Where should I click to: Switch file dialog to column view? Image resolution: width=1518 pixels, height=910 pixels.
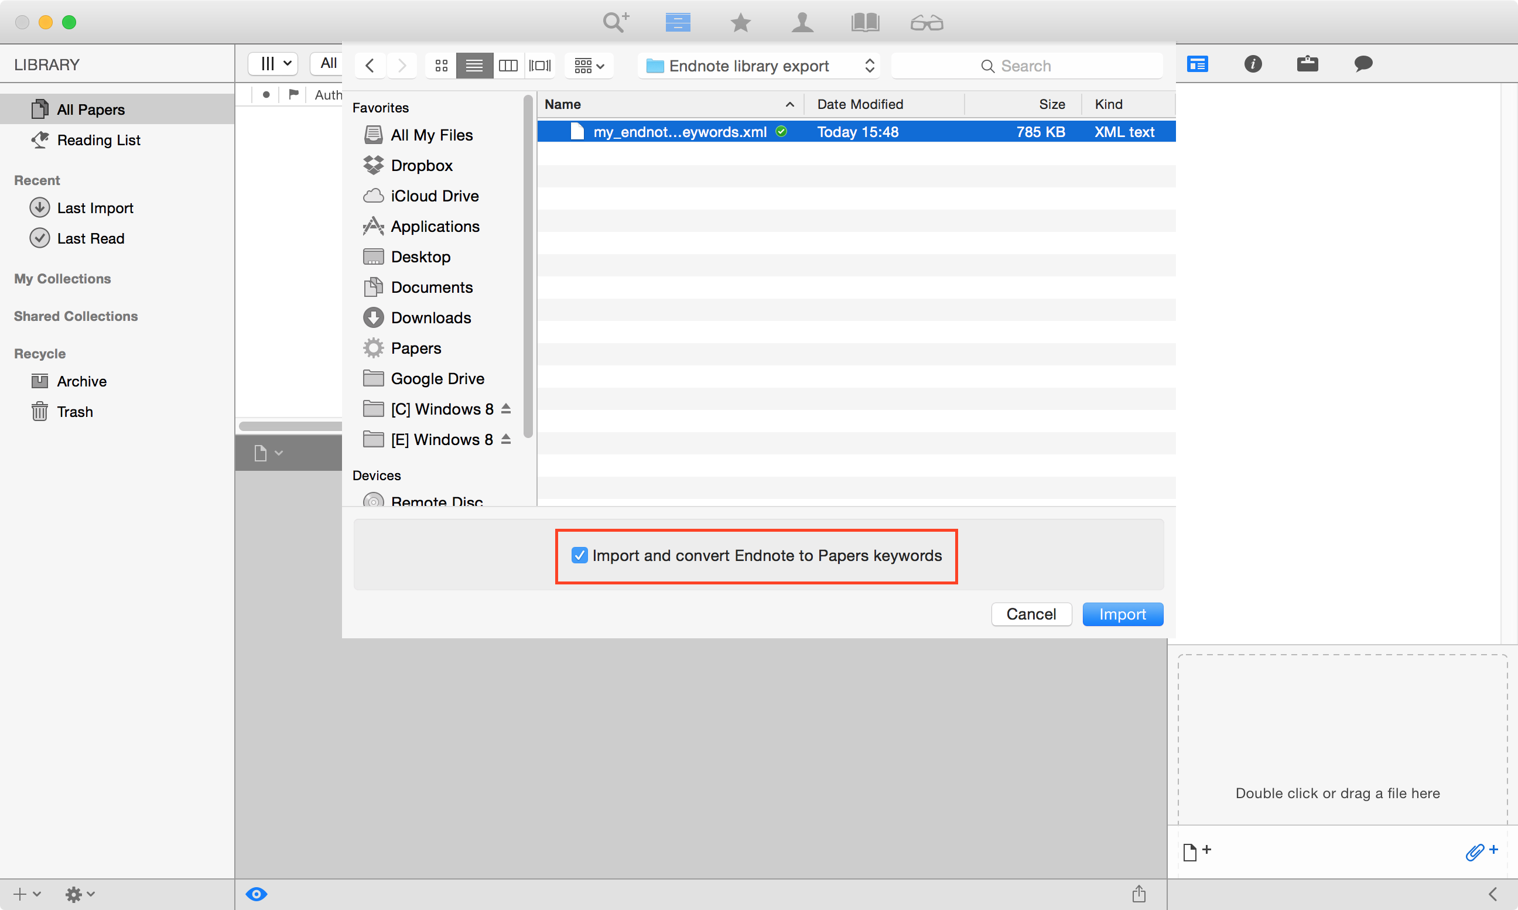click(508, 66)
